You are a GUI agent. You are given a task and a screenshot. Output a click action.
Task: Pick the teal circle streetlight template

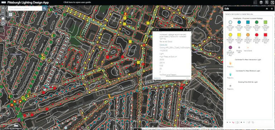click(x=239, y=22)
